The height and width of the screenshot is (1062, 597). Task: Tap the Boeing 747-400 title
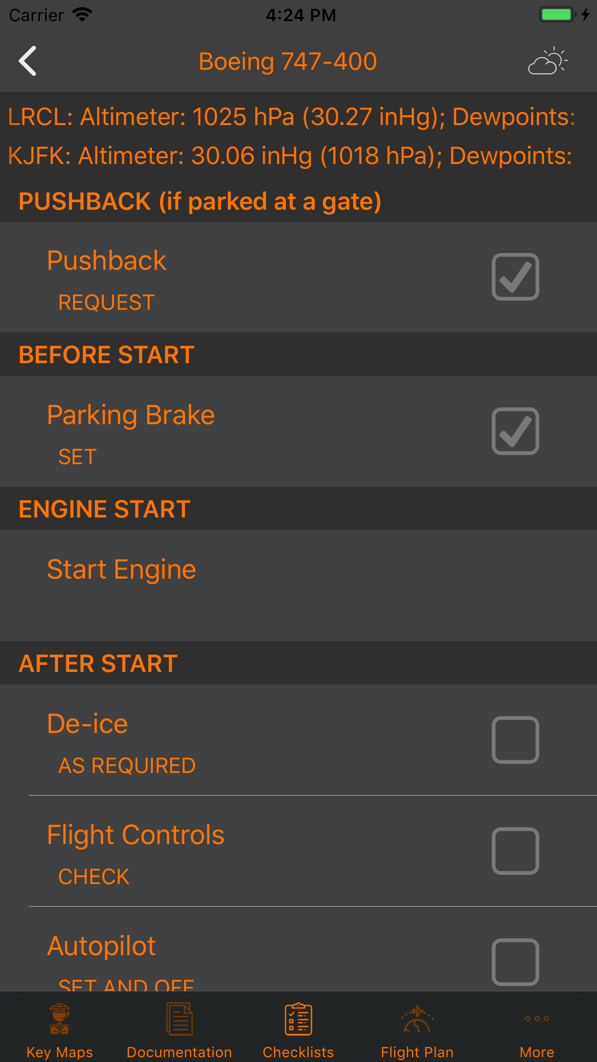[x=287, y=62]
